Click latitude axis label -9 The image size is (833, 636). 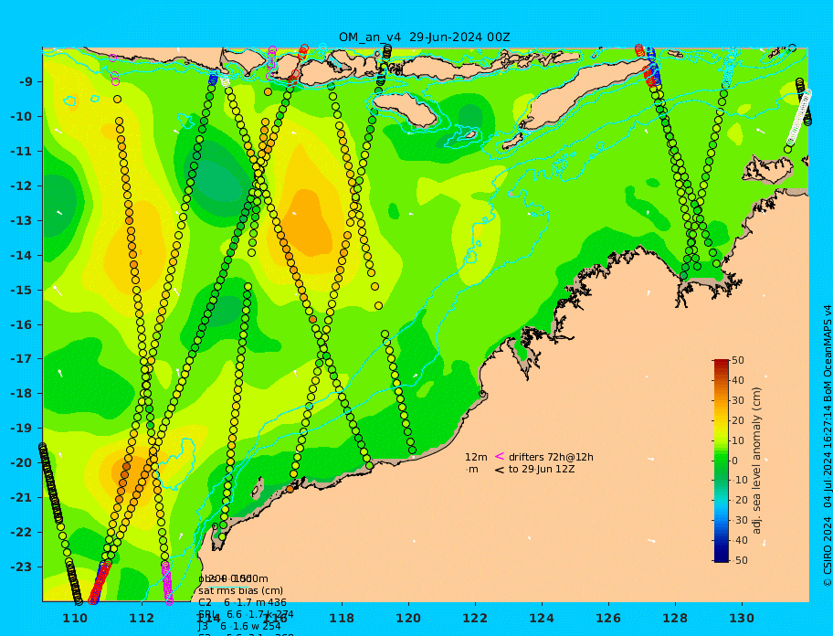26,82
